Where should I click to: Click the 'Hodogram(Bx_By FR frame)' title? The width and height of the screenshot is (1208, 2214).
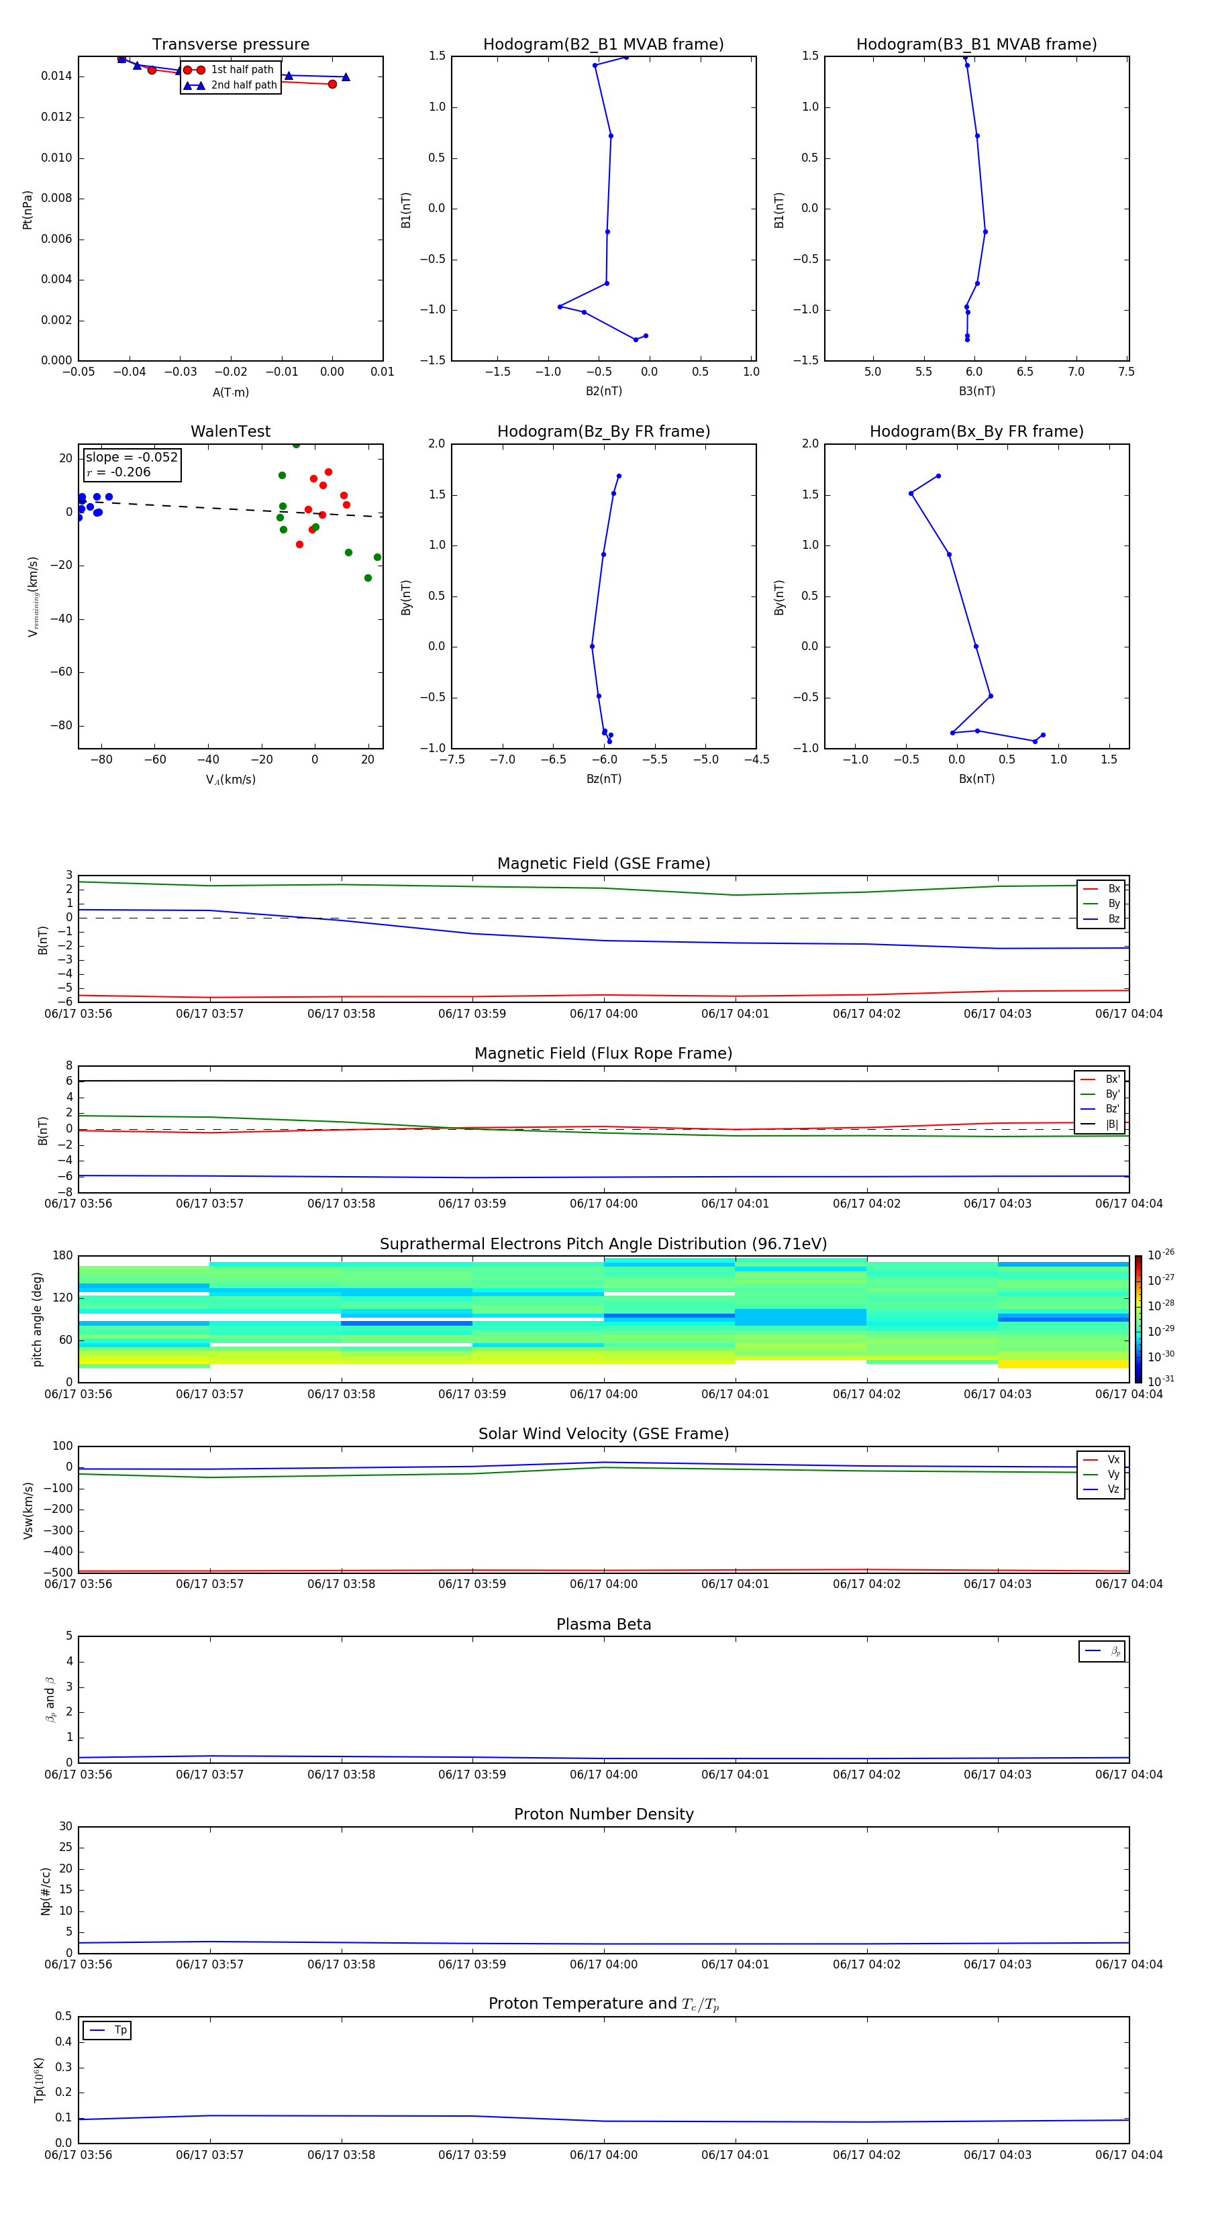pos(976,431)
